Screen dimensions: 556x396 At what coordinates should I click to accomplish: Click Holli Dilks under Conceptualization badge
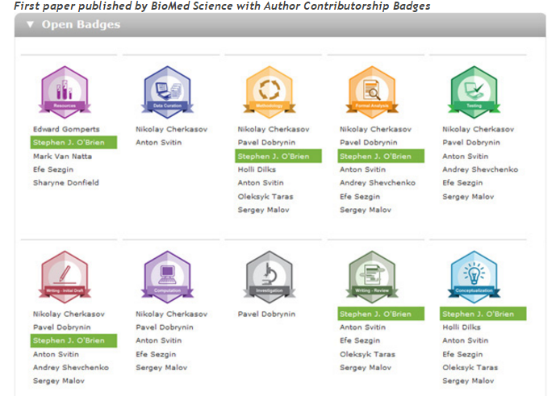tap(462, 327)
